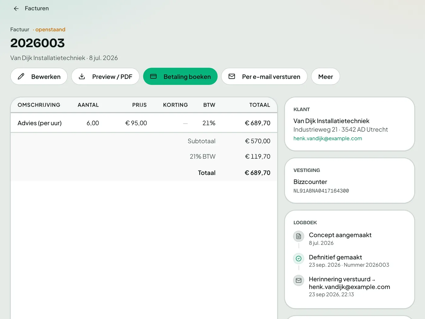Click the customer email link in Klant card

(328, 139)
